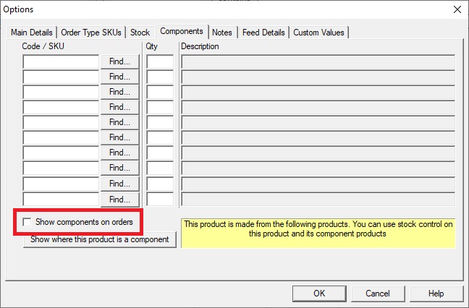Click the first row Find... button
469x308 pixels.
tap(120, 61)
